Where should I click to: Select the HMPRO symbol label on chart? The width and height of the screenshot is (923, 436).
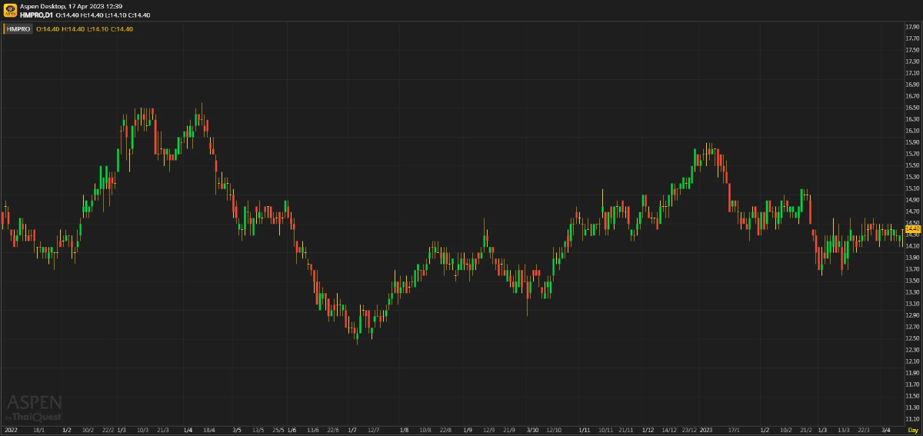(x=18, y=29)
